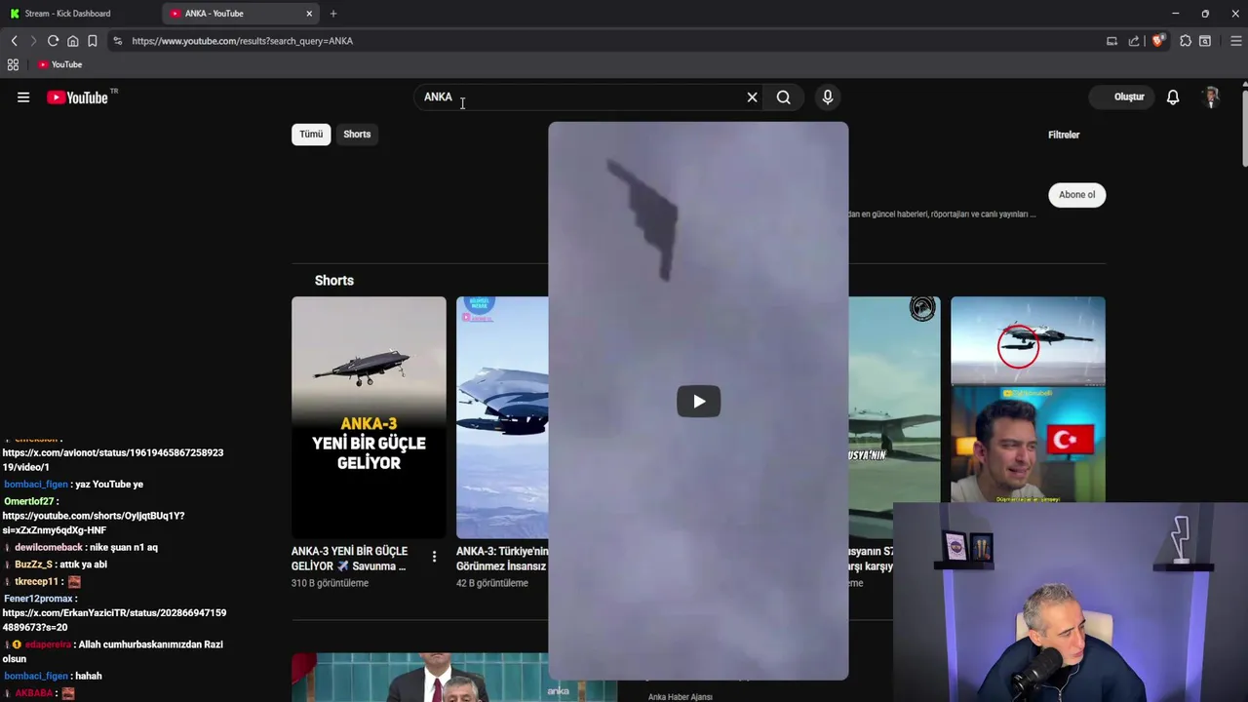Start voice search with the microphone icon
This screenshot has width=1248, height=702.
click(x=827, y=97)
